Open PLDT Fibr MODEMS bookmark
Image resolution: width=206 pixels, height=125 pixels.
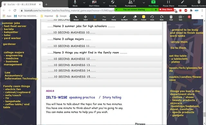pos(26,16)
